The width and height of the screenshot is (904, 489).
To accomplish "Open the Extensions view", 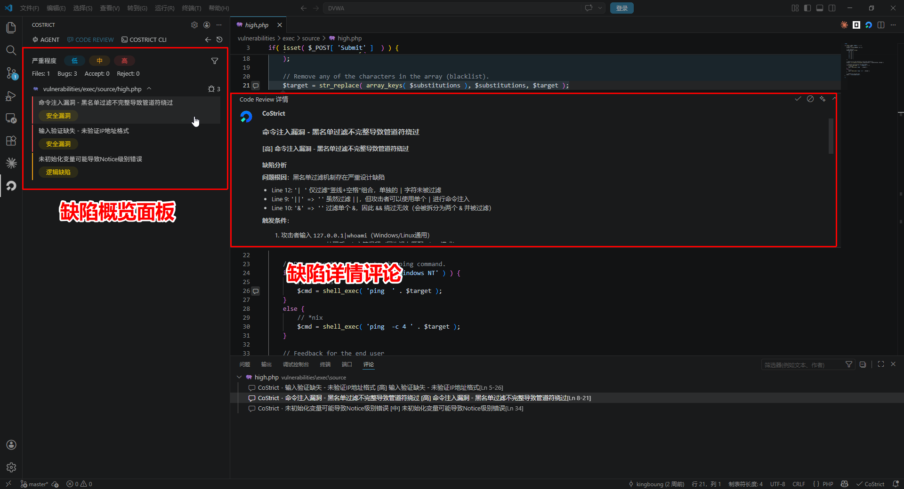I will coord(11,141).
